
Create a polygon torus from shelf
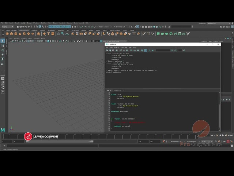24,34
